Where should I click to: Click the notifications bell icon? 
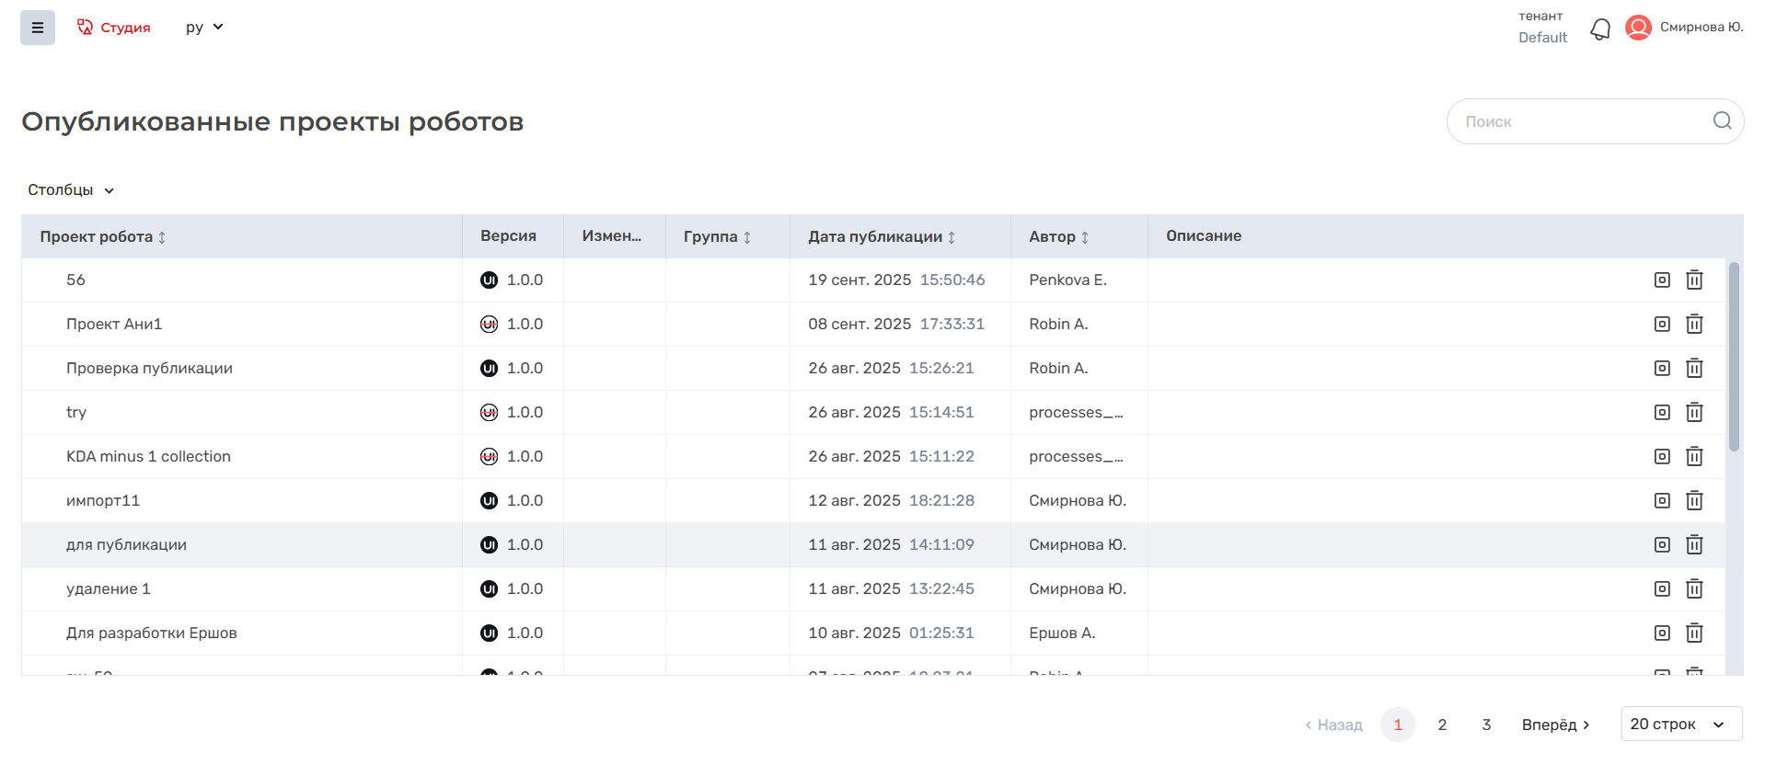1600,29
